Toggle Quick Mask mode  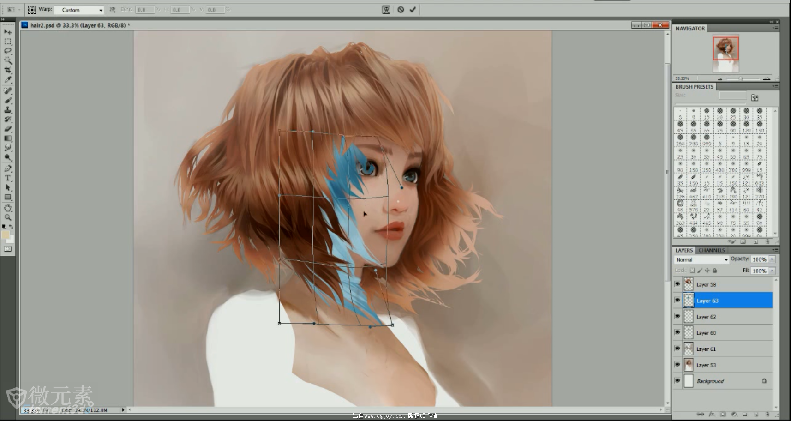click(x=8, y=249)
